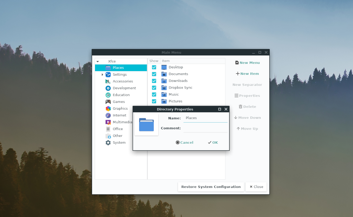Select the Documents menu entry
353x217 pixels.
tap(178, 74)
